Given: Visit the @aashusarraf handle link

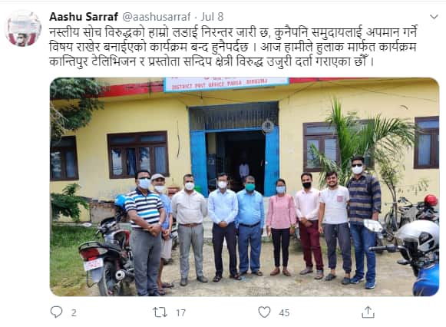Looking at the screenshot, I should click(156, 17).
